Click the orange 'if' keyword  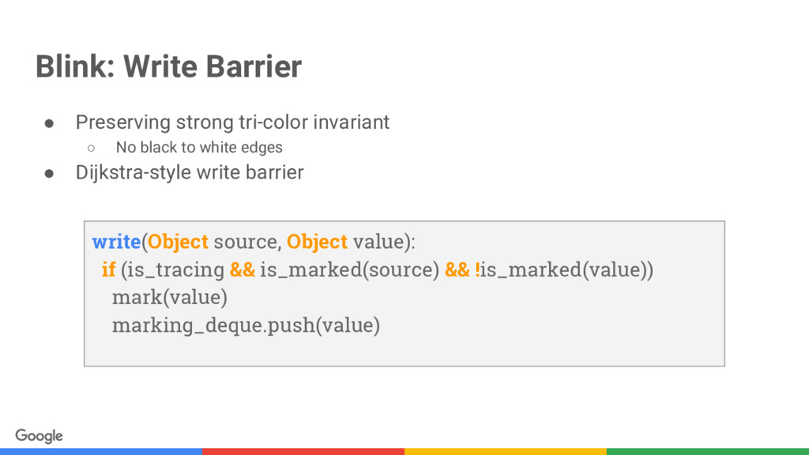(108, 269)
